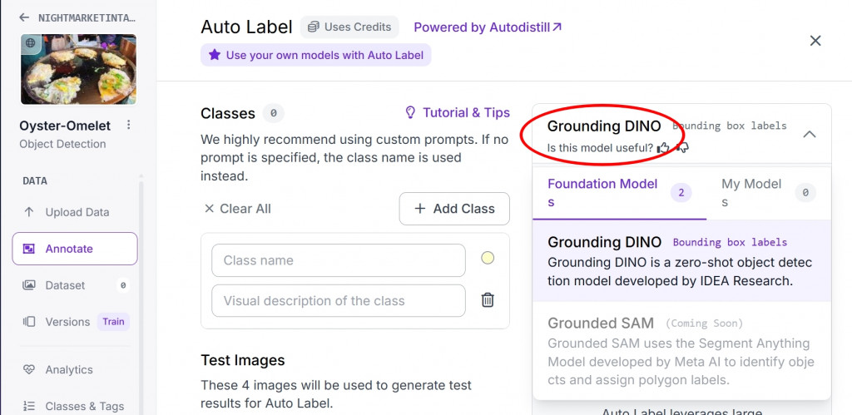Image resolution: width=852 pixels, height=415 pixels.
Task: Click the Uses Credits badge
Action: point(349,27)
